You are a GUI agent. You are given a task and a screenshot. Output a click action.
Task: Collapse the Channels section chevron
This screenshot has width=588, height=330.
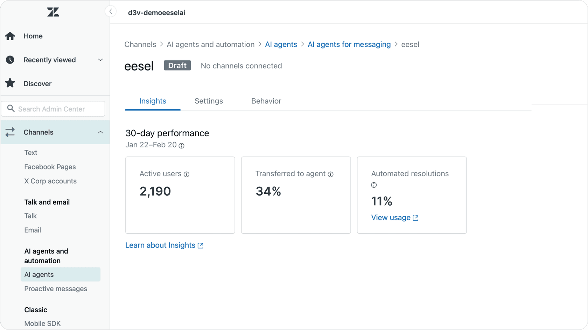(100, 132)
